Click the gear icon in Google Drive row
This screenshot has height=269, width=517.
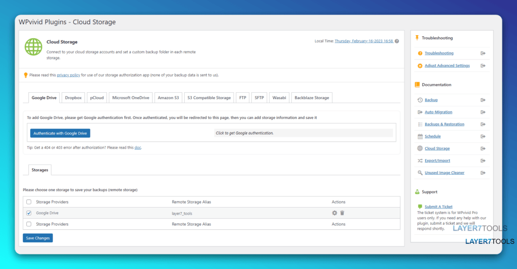click(334, 213)
